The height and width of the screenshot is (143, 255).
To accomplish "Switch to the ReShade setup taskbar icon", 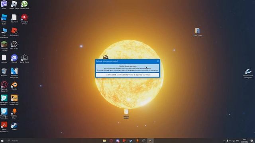I will (x=150, y=141).
